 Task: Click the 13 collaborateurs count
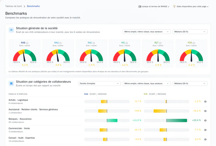point(16,141)
